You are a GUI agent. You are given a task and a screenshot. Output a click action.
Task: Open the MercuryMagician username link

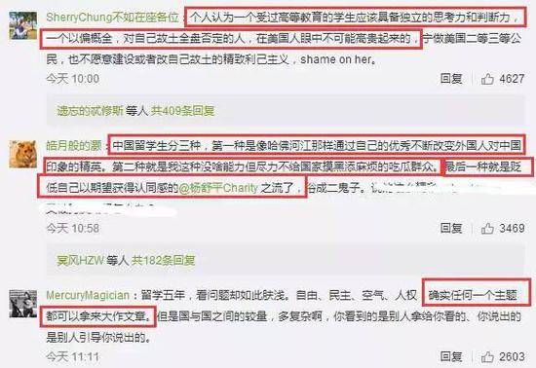(88, 295)
